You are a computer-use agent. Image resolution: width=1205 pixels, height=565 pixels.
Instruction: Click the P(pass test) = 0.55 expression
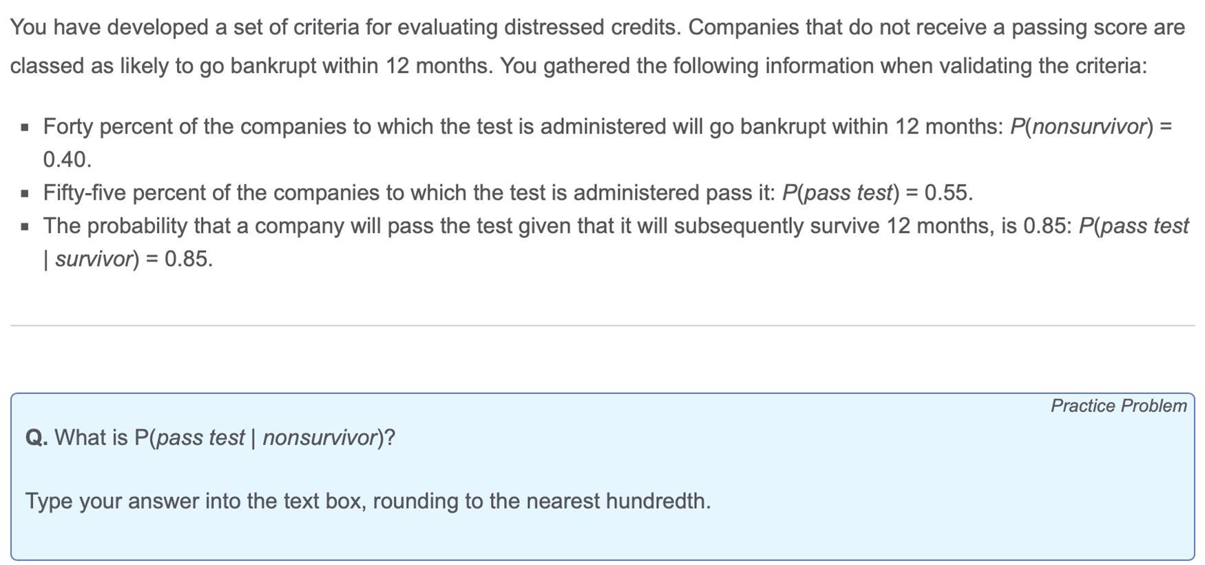877,193
